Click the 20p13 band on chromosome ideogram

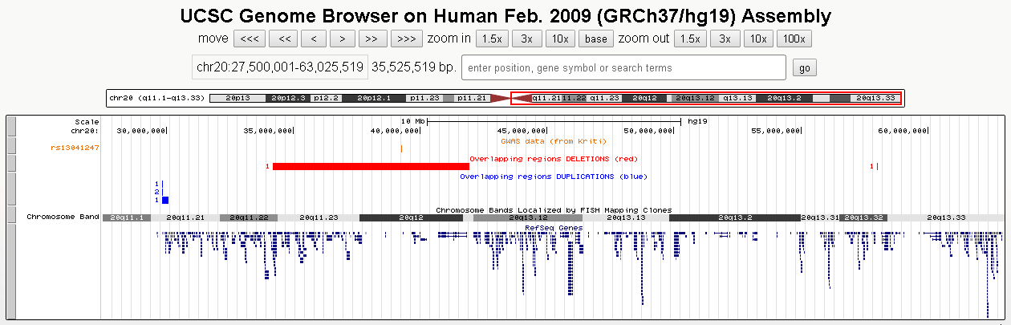pyautogui.click(x=237, y=98)
